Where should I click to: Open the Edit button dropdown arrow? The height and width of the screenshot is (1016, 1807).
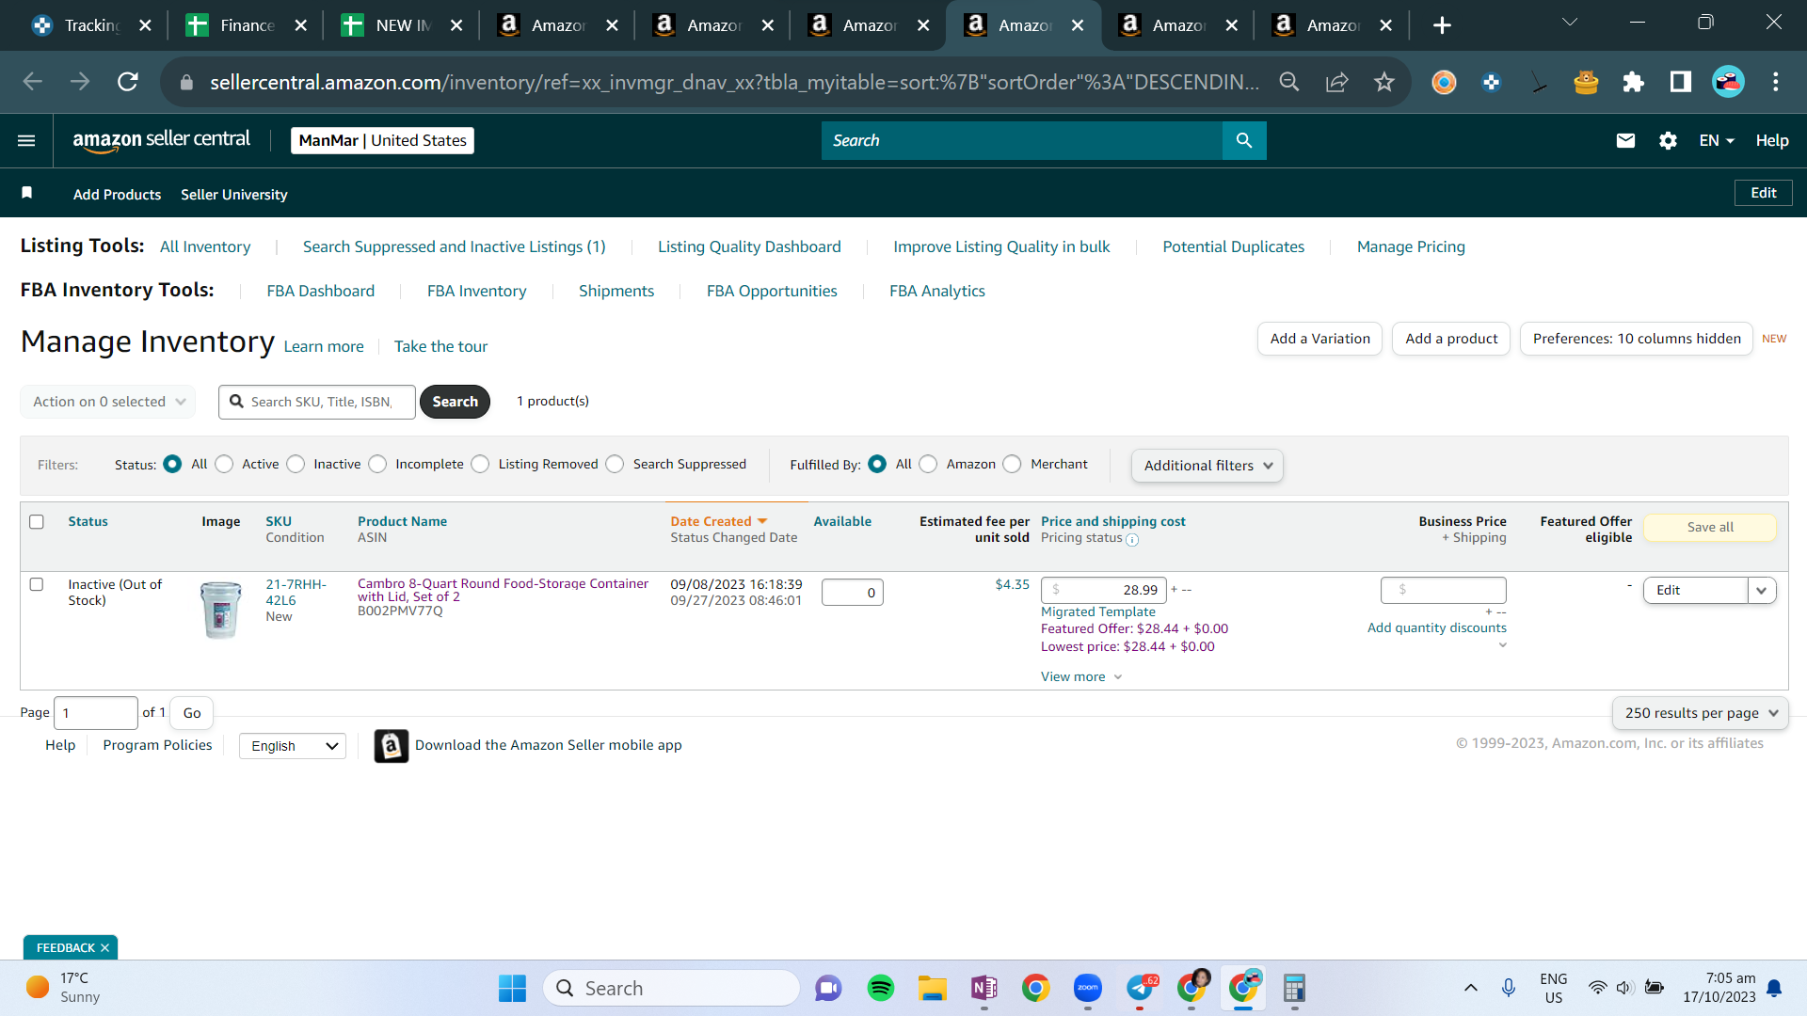[1762, 591]
